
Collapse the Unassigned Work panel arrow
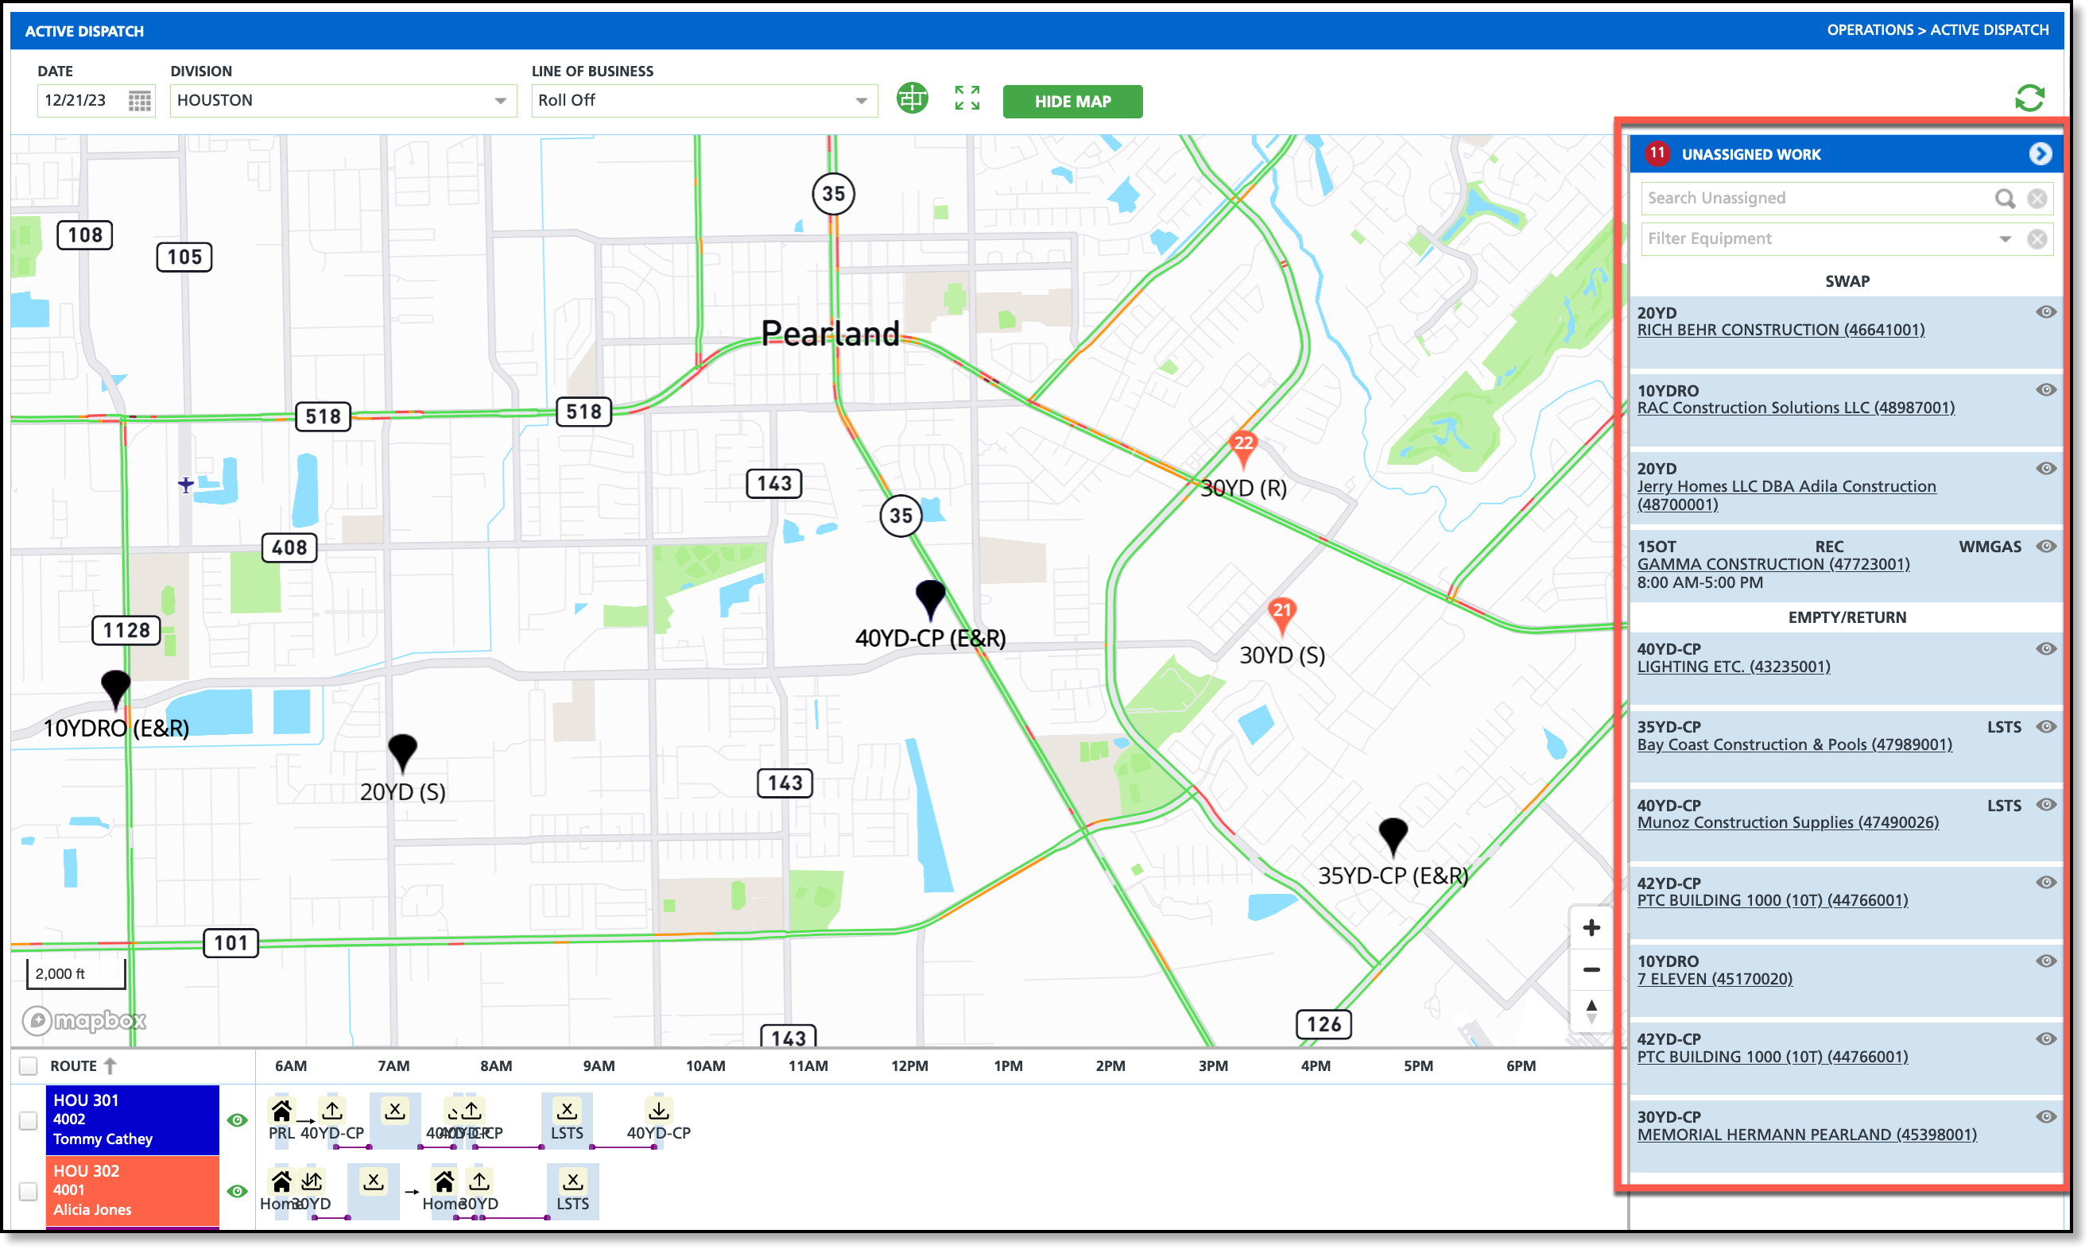2040,154
